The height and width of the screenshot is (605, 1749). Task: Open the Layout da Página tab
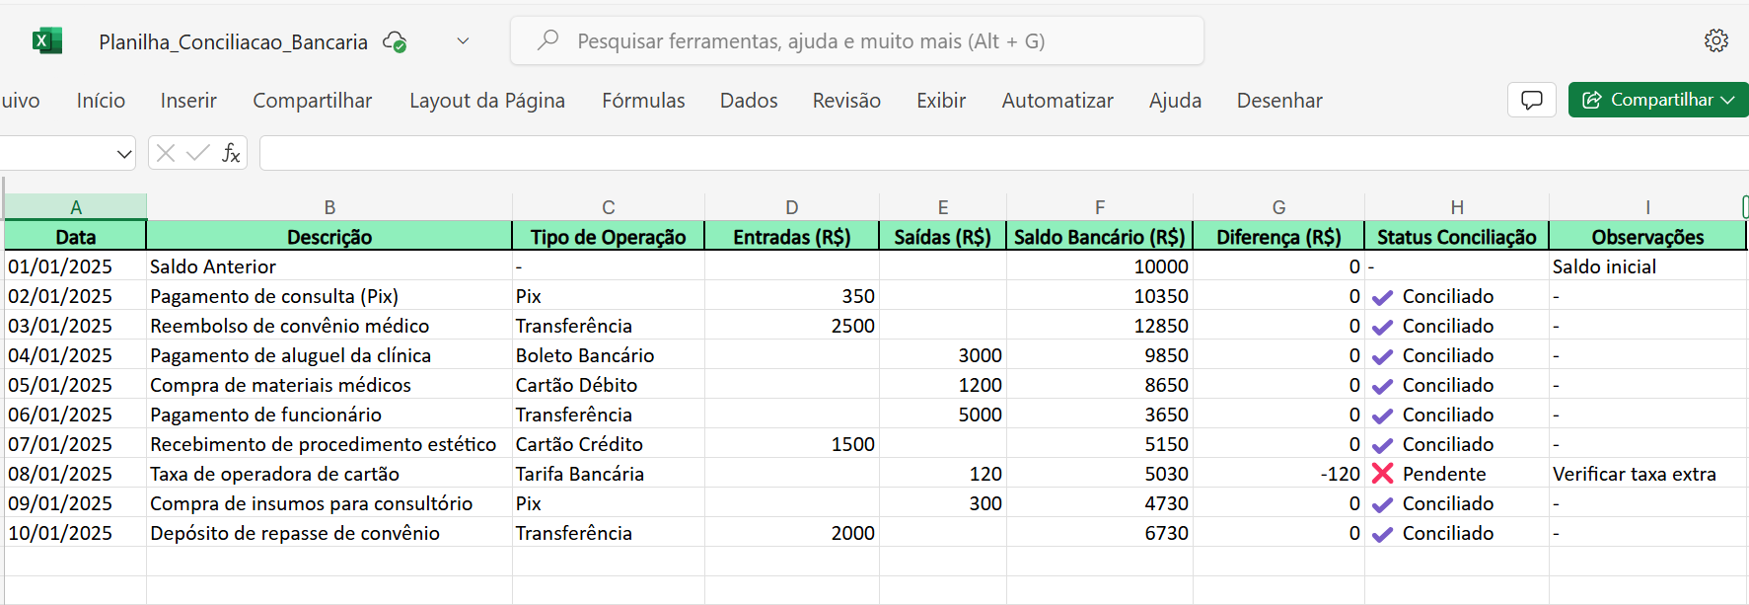pyautogui.click(x=487, y=101)
